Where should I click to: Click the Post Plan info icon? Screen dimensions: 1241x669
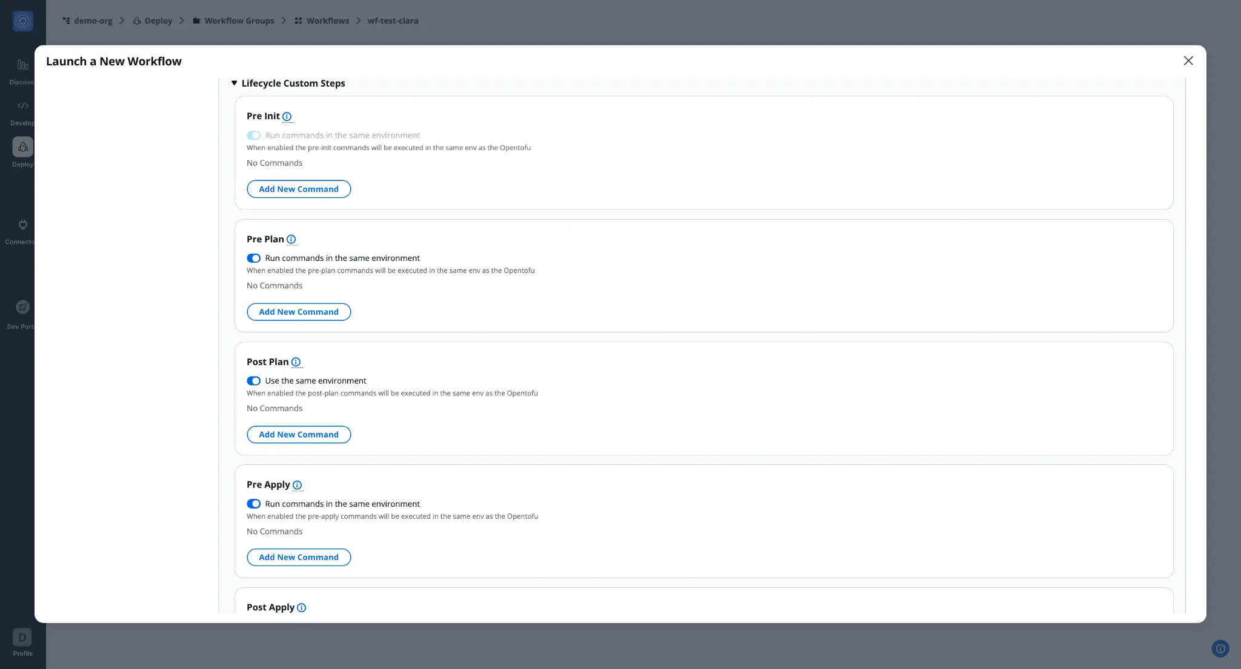pyautogui.click(x=296, y=362)
